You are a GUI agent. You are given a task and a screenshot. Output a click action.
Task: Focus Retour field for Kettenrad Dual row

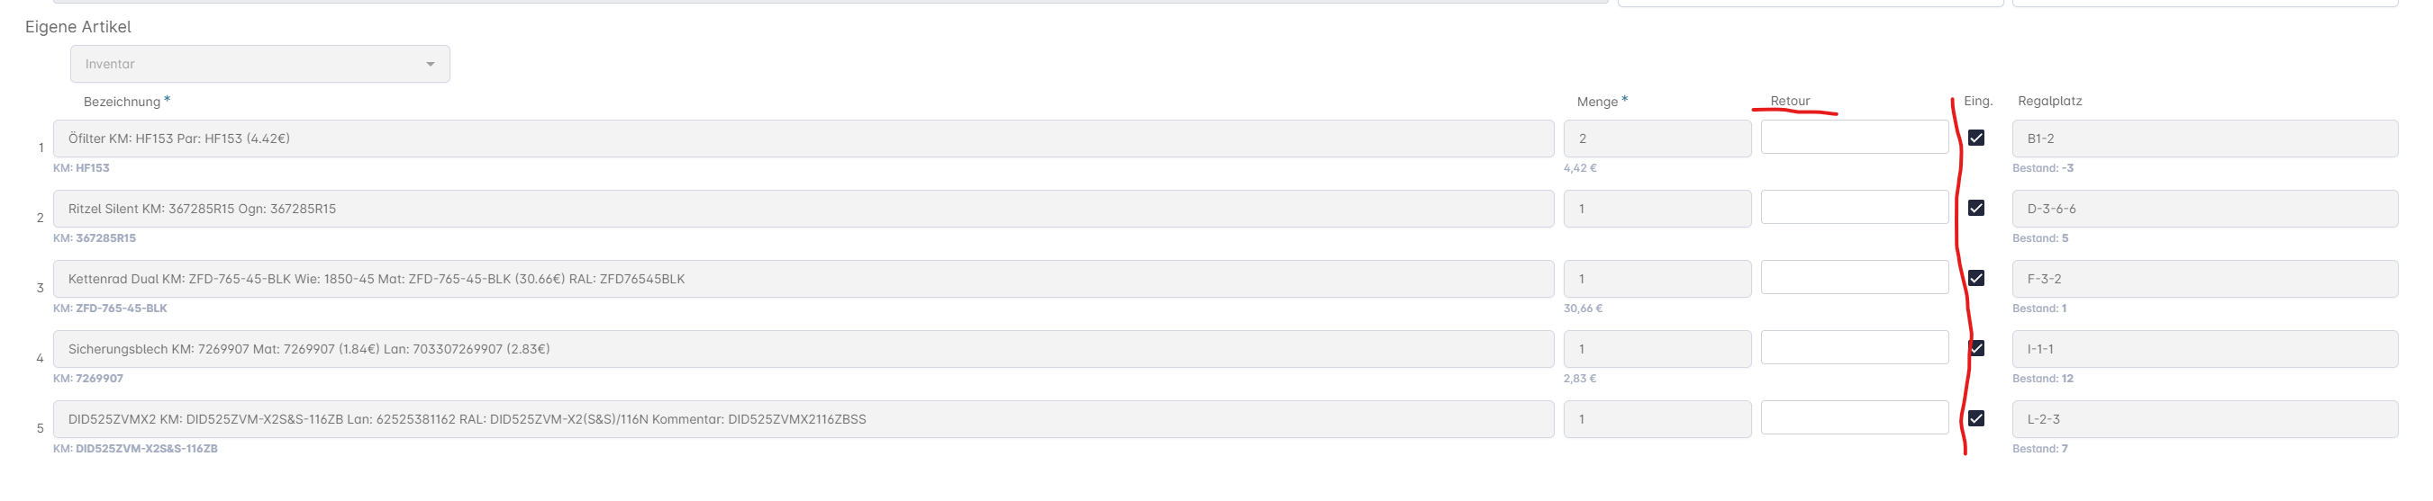(x=1854, y=277)
